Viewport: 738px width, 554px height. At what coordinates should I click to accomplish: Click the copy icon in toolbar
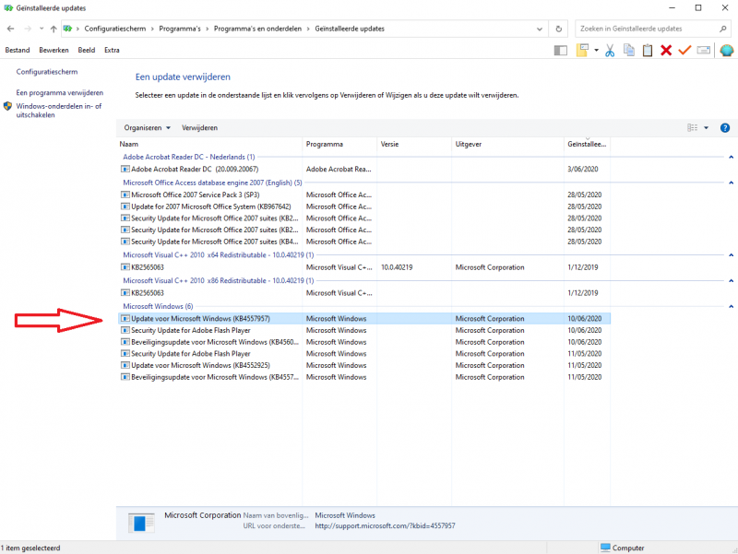(x=629, y=50)
